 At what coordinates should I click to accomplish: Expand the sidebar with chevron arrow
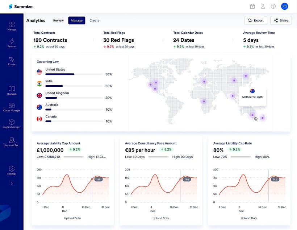click(12, 183)
